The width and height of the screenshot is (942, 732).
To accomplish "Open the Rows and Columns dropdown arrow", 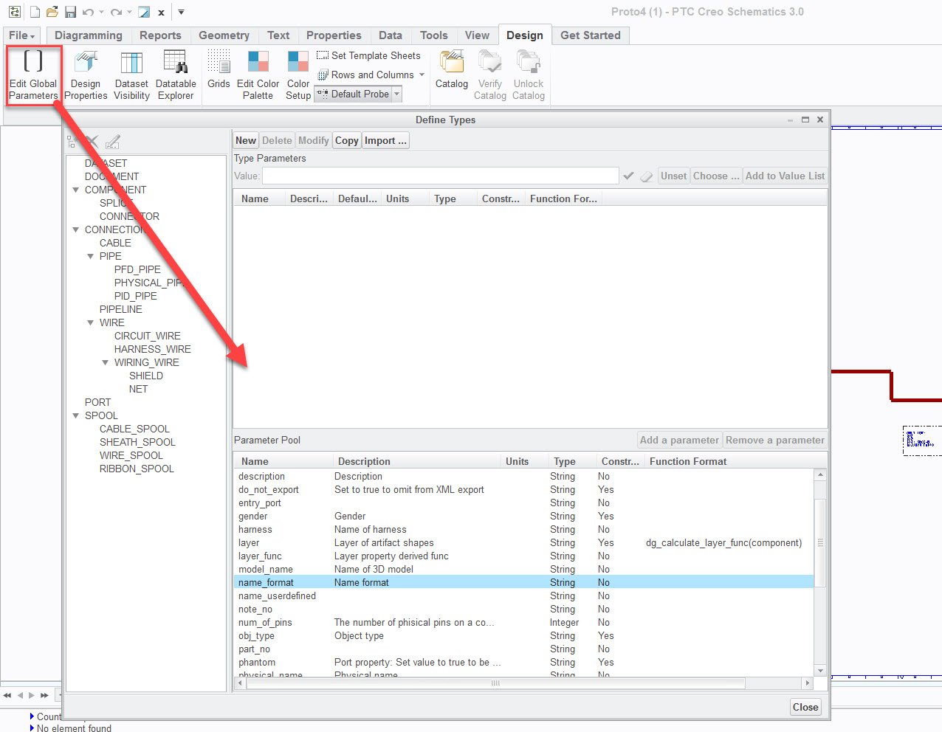I will pos(422,75).
